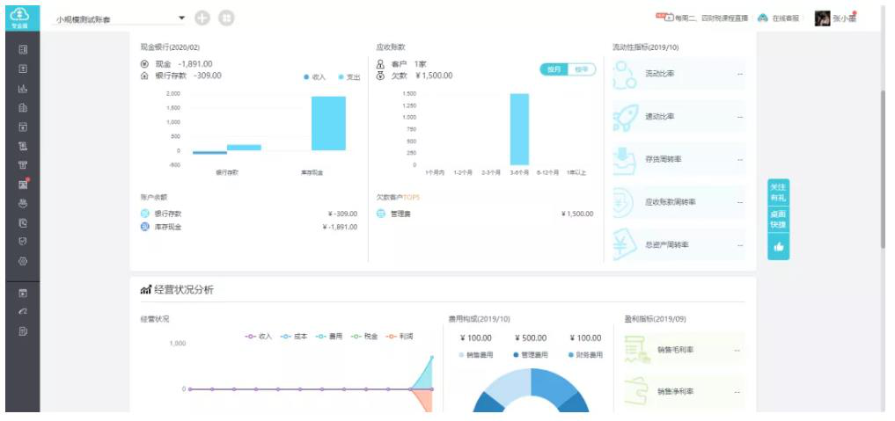Click the yen coin icon on 应收账款周转率 card

click(x=624, y=202)
